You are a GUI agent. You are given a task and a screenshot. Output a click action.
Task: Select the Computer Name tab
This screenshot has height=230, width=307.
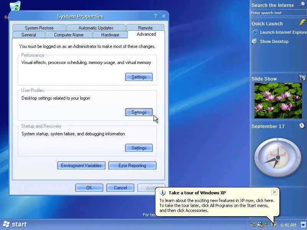69,35
